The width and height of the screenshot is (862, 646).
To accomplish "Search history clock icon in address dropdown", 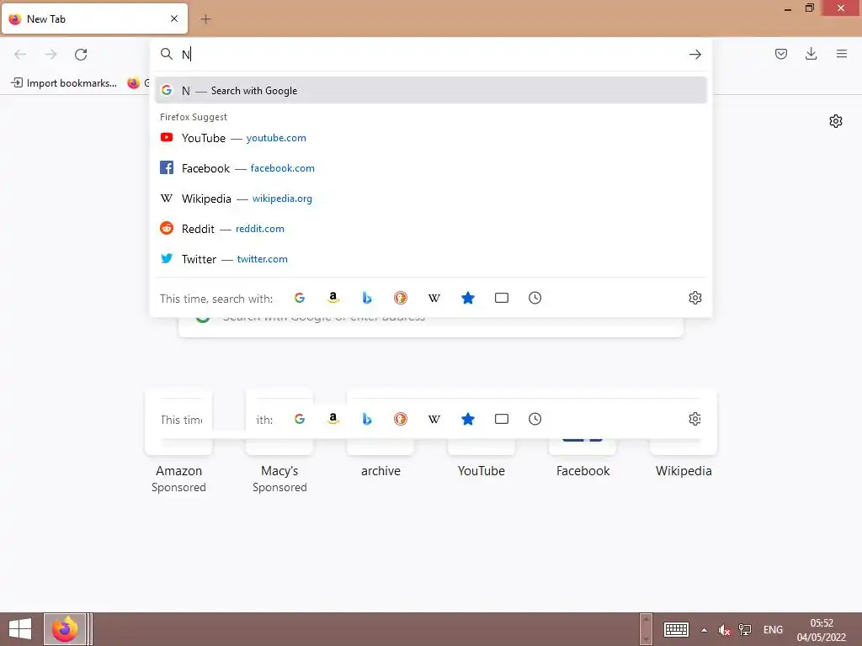I will tap(535, 298).
